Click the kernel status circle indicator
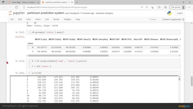The image size is (193, 109). 183,19
